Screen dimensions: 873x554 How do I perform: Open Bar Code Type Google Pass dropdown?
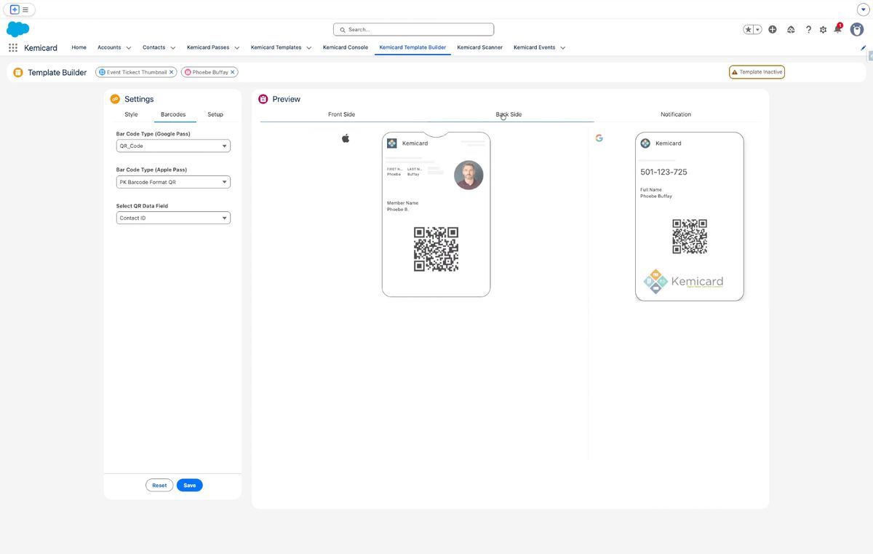click(x=173, y=146)
